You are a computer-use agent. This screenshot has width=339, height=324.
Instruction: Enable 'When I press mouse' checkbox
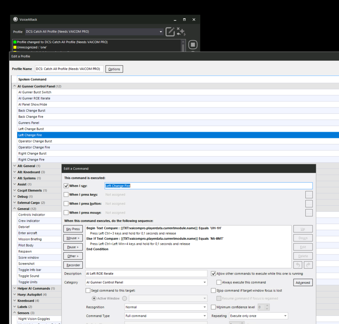66,213
